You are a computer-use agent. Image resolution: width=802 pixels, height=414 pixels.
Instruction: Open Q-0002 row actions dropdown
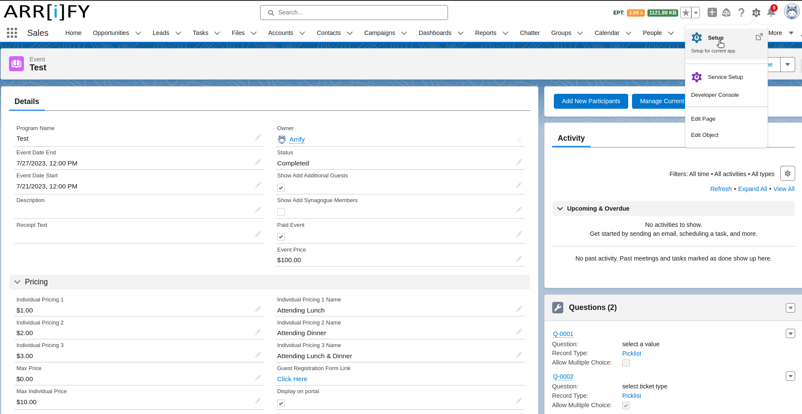point(790,376)
